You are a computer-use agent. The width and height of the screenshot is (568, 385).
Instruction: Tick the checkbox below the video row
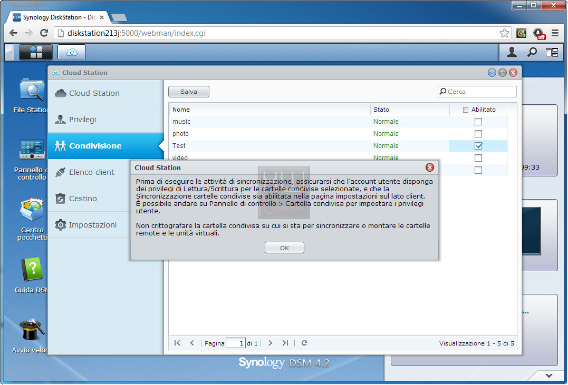click(x=478, y=170)
